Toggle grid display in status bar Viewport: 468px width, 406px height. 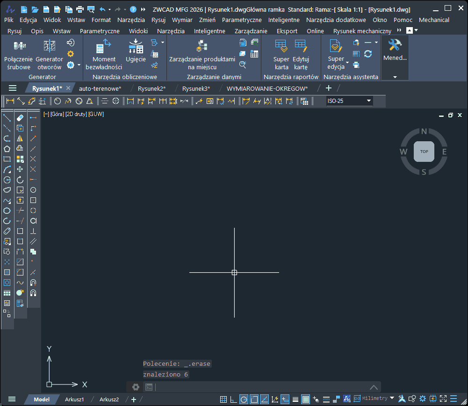[x=223, y=399]
